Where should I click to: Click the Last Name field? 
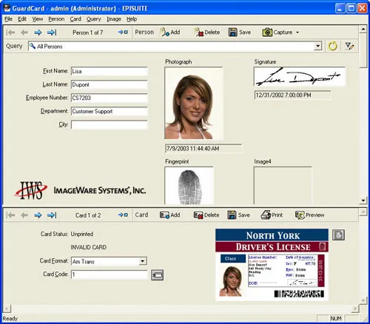click(x=110, y=84)
